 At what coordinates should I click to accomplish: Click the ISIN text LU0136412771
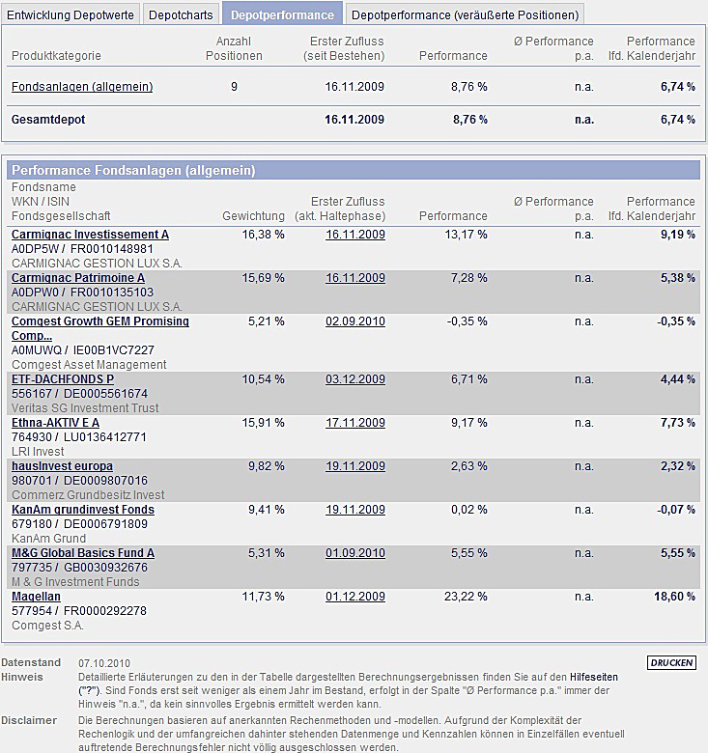pyautogui.click(x=105, y=437)
